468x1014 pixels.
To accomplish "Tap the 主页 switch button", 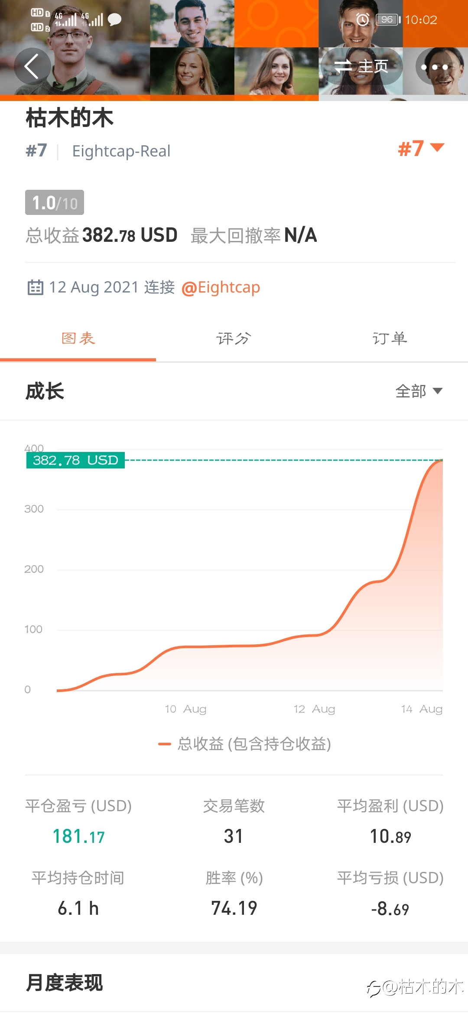I will tap(362, 66).
